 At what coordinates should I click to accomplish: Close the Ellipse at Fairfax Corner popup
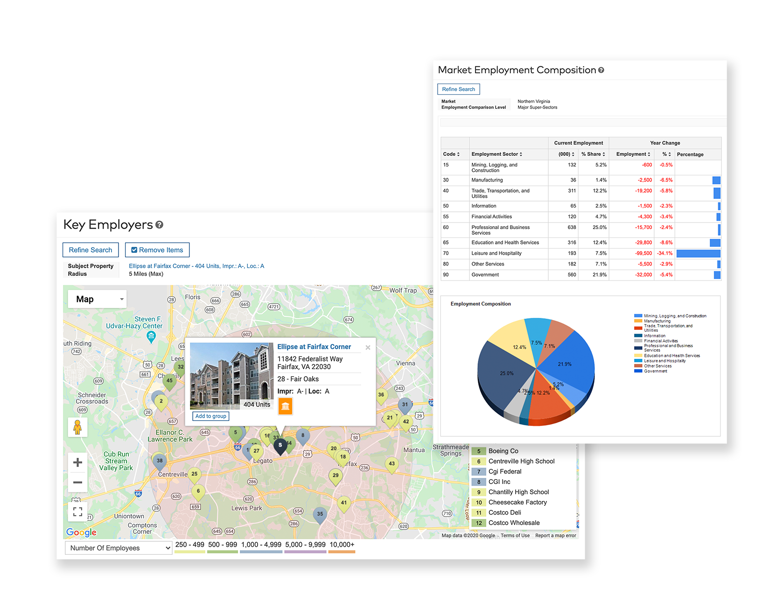(368, 348)
